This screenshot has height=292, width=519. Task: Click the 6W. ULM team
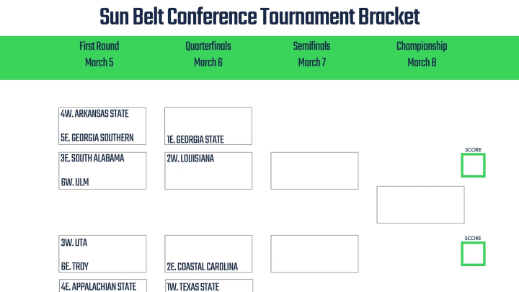click(75, 182)
